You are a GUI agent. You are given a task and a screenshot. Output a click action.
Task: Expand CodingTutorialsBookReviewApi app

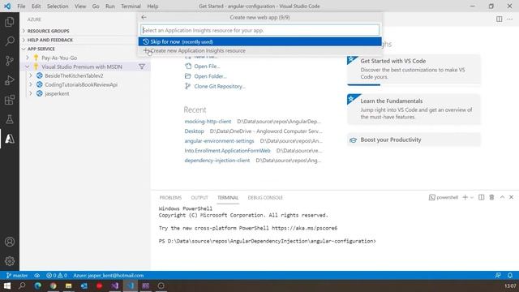pyautogui.click(x=31, y=84)
